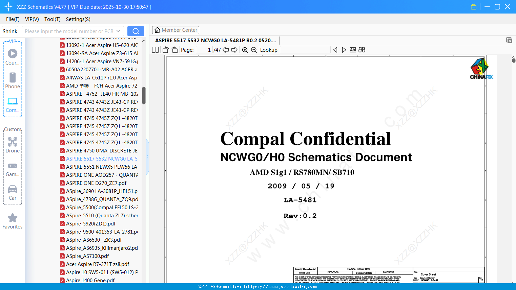Screen dimensions: 516x290
Task: Click the yellow gift icon in title bar
Action: click(x=474, y=7)
